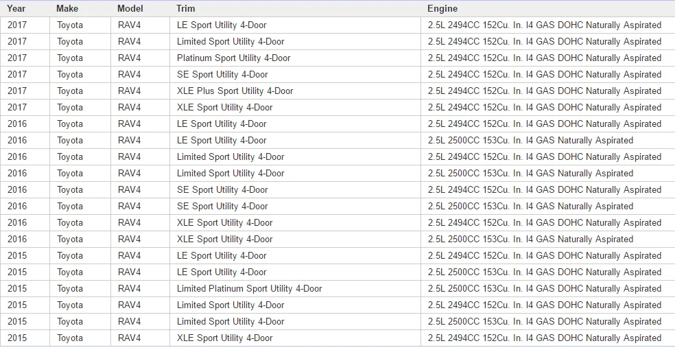This screenshot has width=675, height=350.
Task: Click the Make column header
Action: (67, 9)
